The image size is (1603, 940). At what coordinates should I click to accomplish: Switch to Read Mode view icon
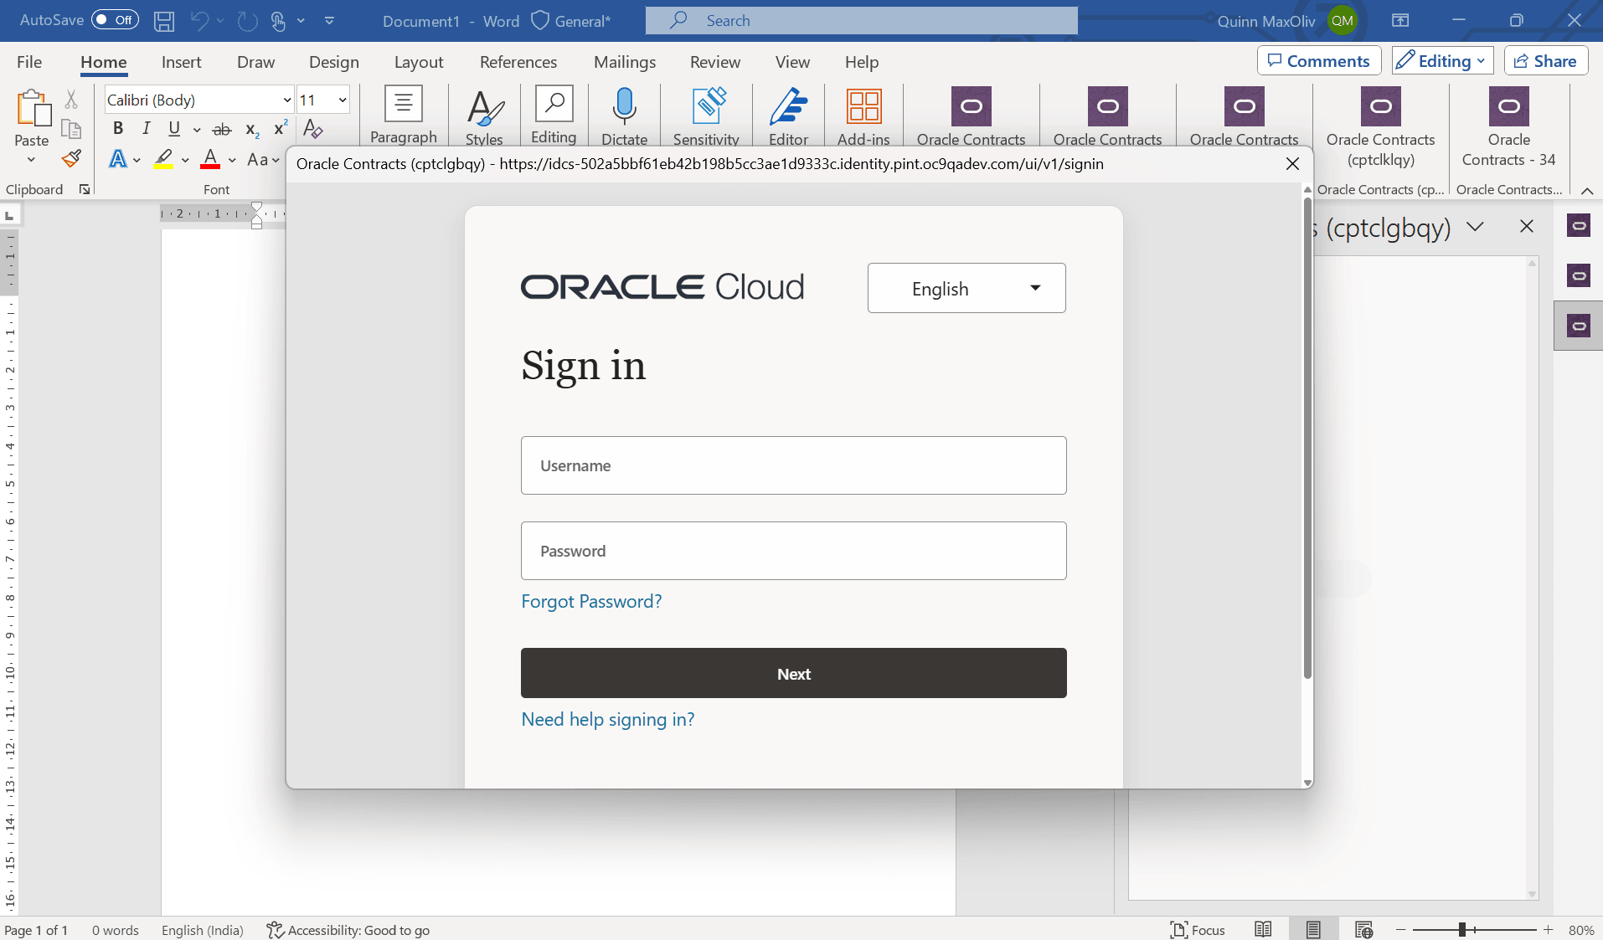tap(1263, 930)
